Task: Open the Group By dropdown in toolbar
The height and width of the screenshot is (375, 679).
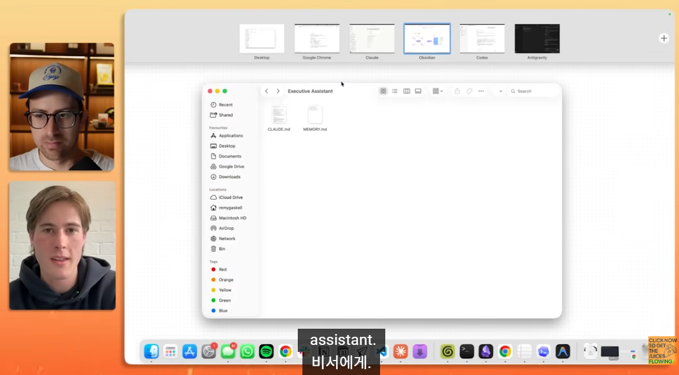Action: [x=437, y=91]
